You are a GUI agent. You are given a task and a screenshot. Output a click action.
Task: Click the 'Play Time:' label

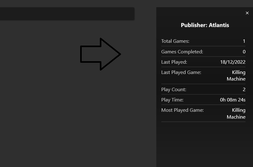(x=172, y=100)
